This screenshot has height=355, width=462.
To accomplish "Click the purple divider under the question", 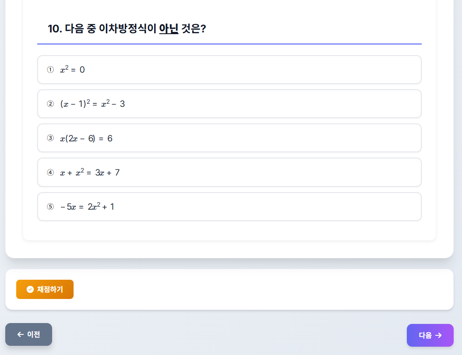I will tap(229, 44).
